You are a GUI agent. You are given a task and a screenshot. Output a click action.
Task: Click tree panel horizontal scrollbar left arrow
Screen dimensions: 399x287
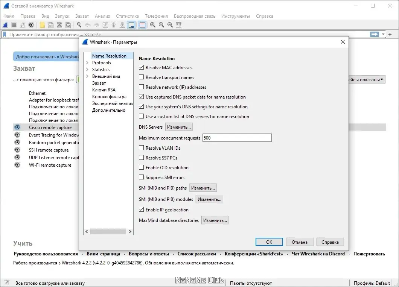point(87,231)
